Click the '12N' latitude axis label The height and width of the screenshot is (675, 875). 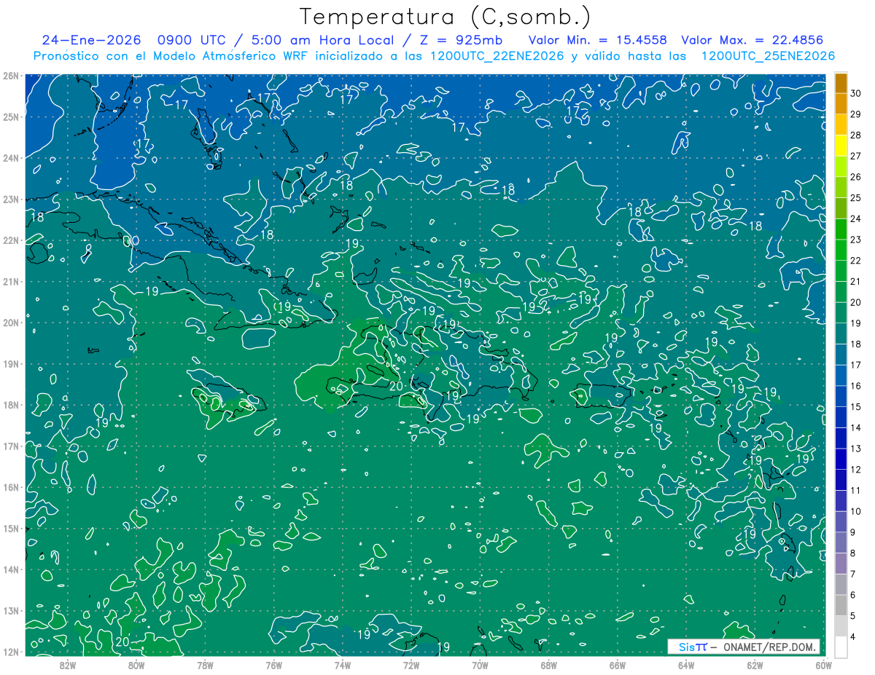[x=11, y=652]
